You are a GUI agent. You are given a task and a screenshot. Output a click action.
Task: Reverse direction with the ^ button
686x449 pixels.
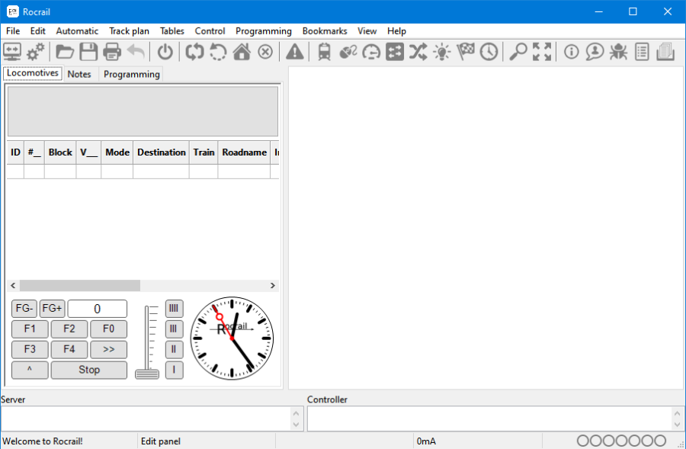point(29,370)
